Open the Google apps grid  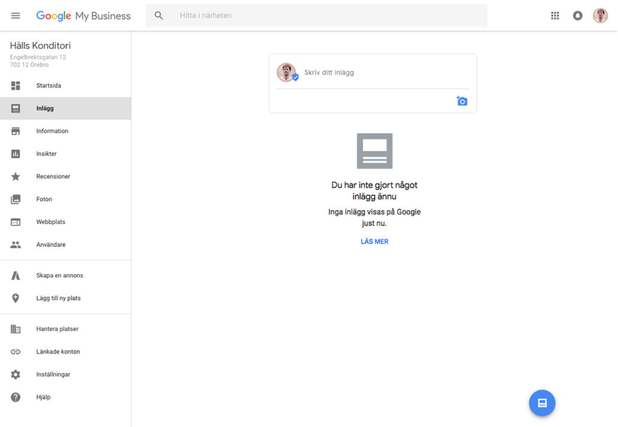(555, 16)
